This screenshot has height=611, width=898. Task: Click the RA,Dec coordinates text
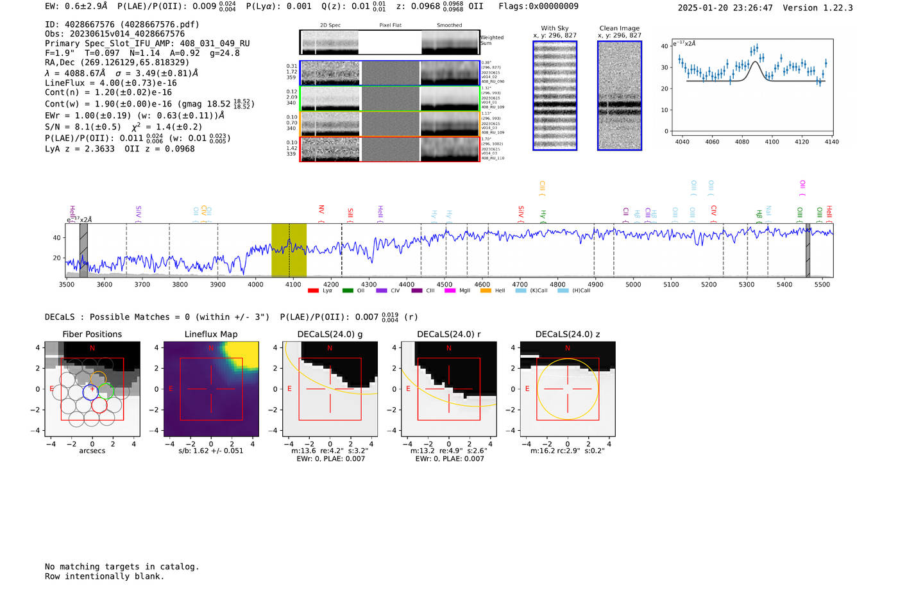pyautogui.click(x=117, y=62)
